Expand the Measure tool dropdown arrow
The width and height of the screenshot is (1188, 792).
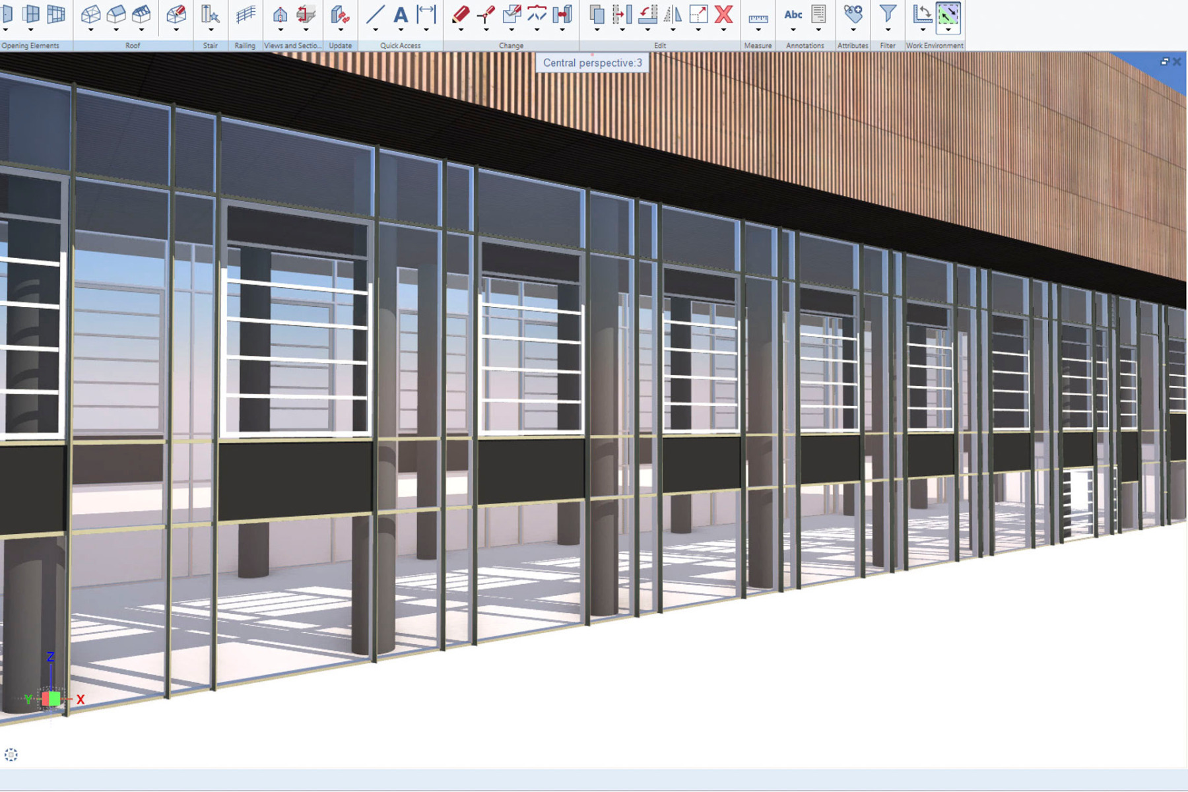(758, 30)
